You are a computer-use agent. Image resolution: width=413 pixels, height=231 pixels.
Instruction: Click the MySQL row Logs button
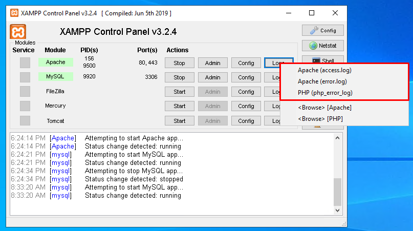[272, 77]
